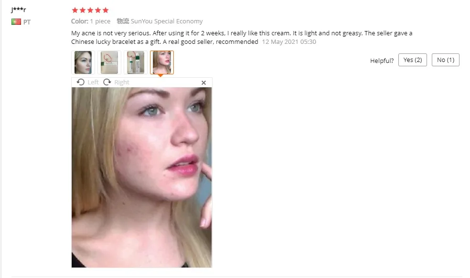470x278 pixels.
Task: Click the SunYou Special Economy shipping text
Action: point(167,21)
